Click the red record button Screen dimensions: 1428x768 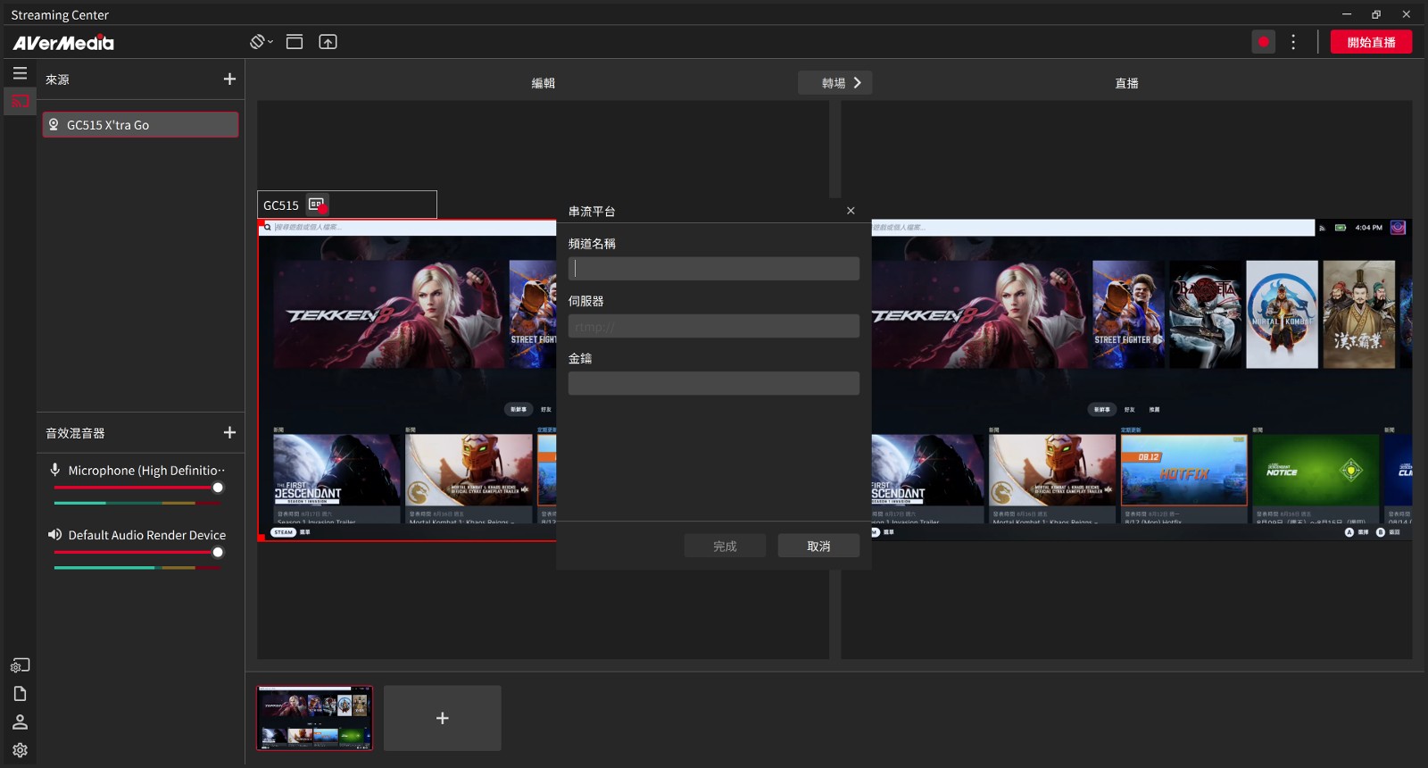pos(1264,42)
